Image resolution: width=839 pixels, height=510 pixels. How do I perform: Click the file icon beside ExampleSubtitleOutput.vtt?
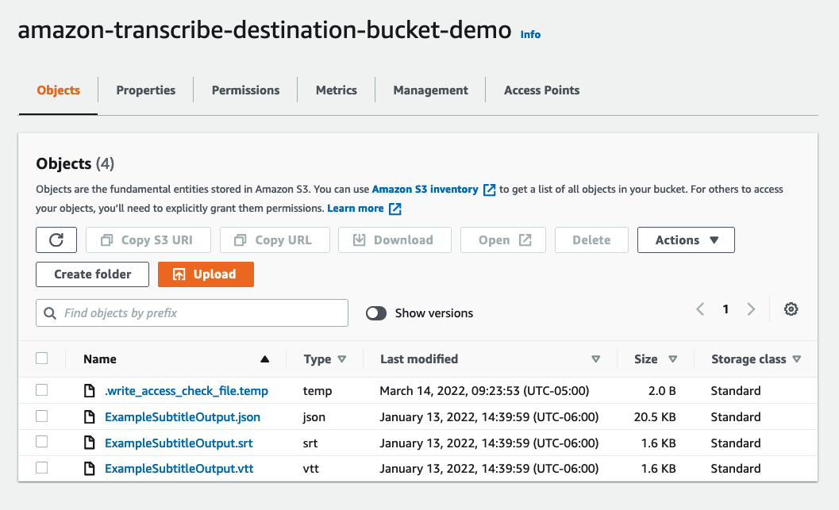(x=90, y=469)
